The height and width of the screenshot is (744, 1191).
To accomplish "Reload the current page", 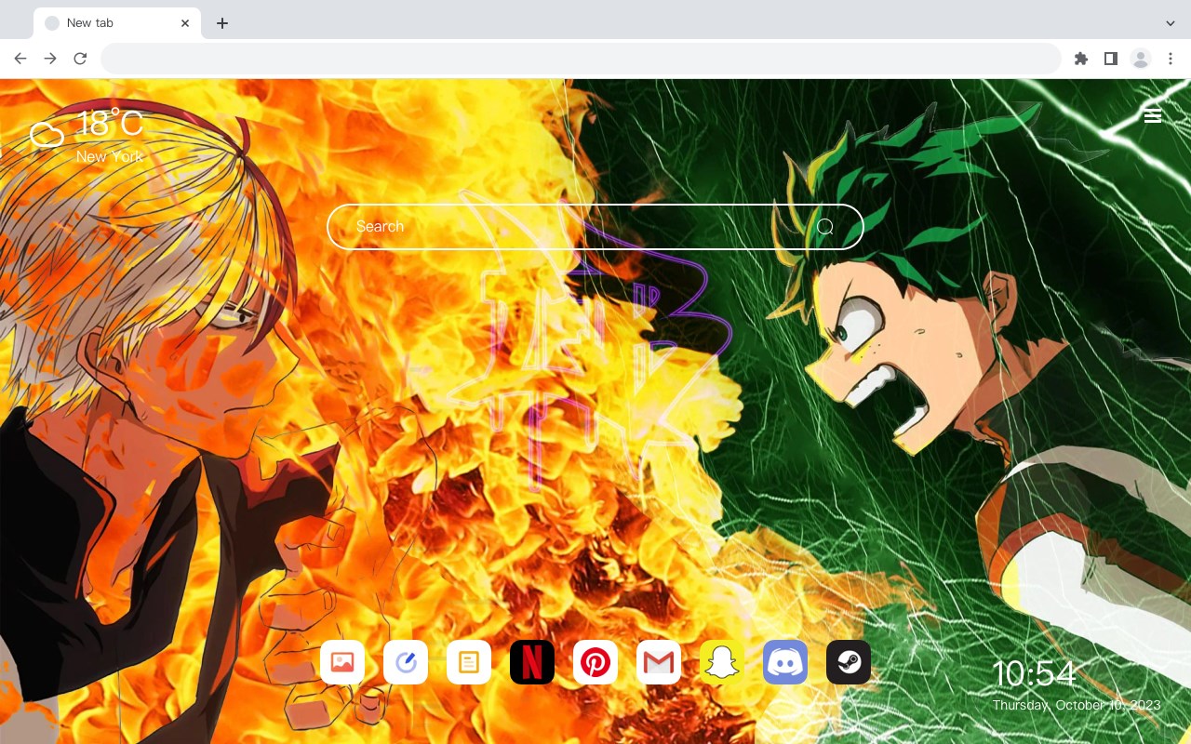I will pos(80,59).
